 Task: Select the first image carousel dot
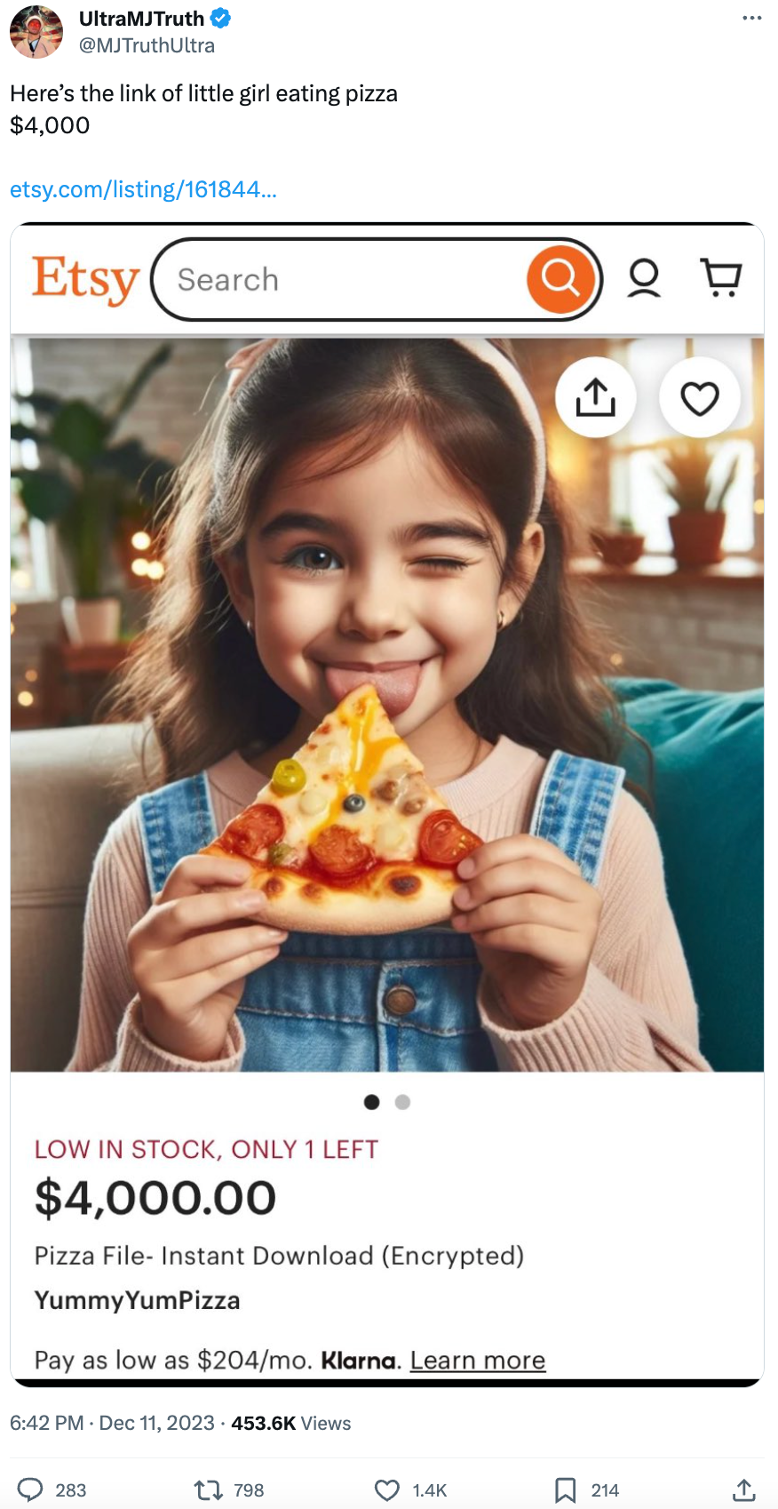372,1102
